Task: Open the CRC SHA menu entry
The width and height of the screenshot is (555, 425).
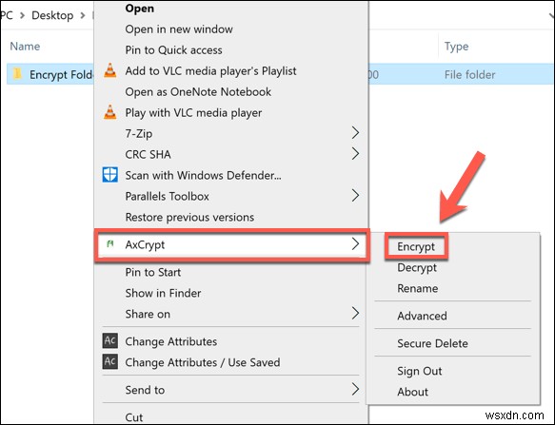Action: (148, 155)
